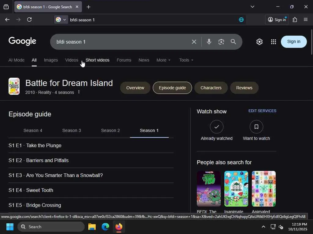Expand episode S1 E2 Barriers and Pitfalls
Screen dimensions: 313x234
(x=91, y=160)
